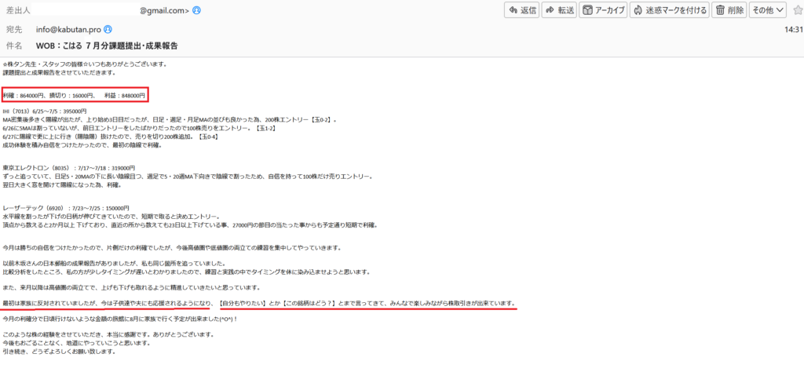Click underlined phrase 【自分もやりたい】とか【この銘柄はどう？】
Viewport: 804px width, 383px height.
pos(277,303)
